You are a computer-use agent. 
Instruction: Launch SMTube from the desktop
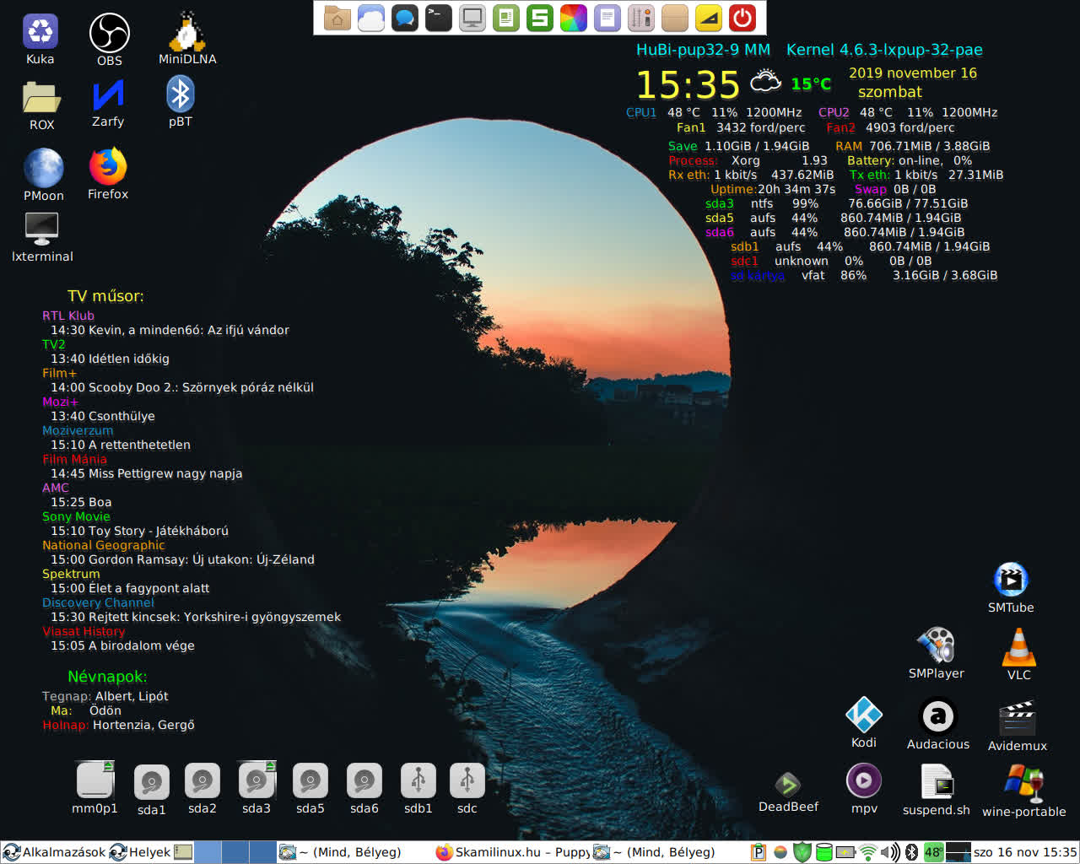[x=1011, y=580]
